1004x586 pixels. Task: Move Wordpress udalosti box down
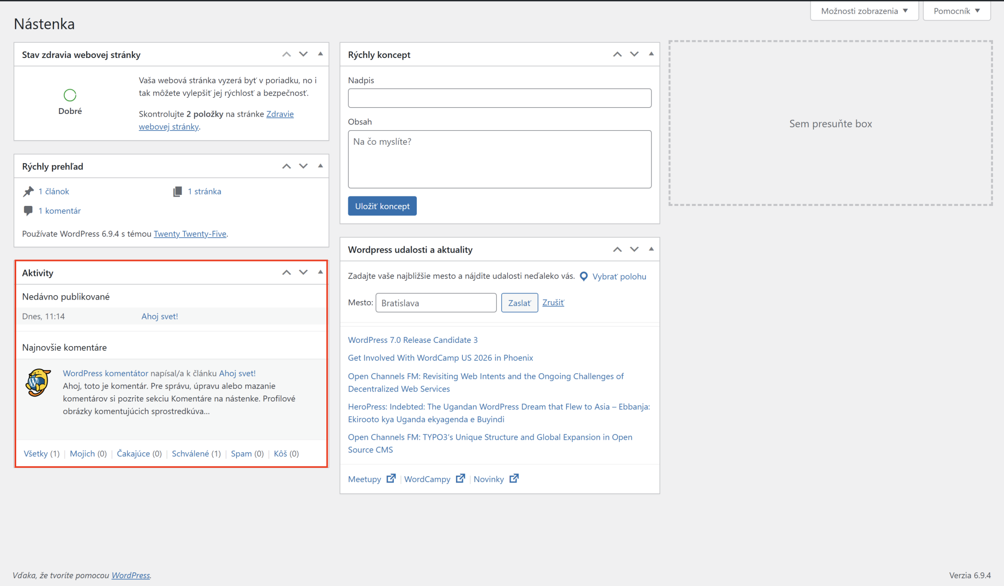[634, 249]
